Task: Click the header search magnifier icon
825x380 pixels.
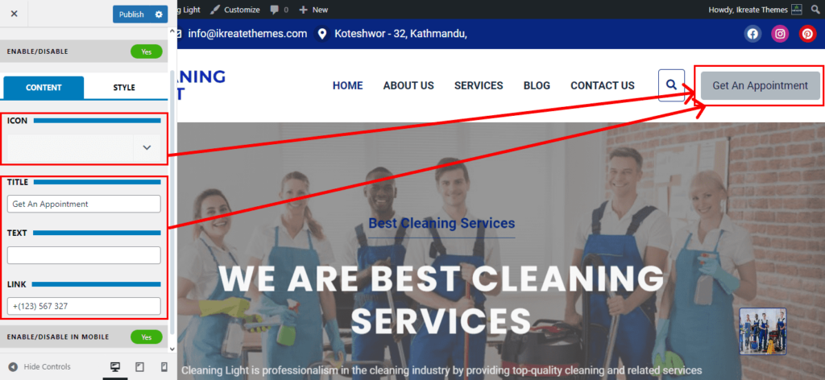Action: click(671, 85)
